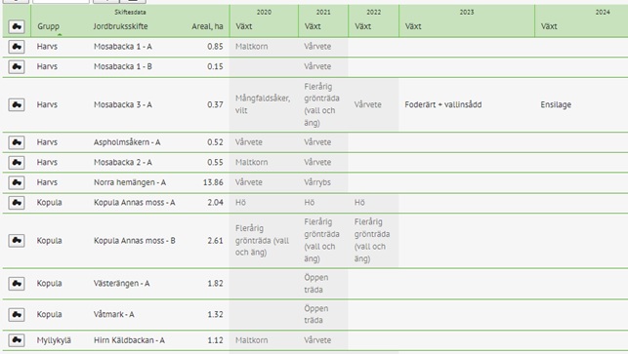
Task: Click tractor icon for Mosabacka 1 - B
Action: pos(17,66)
